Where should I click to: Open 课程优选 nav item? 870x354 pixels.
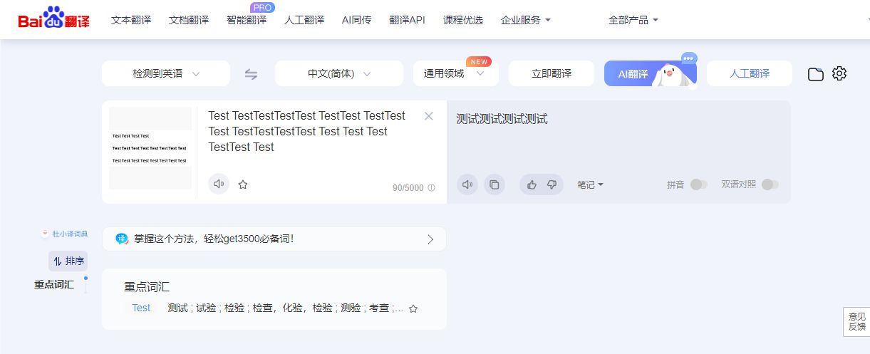coord(463,20)
